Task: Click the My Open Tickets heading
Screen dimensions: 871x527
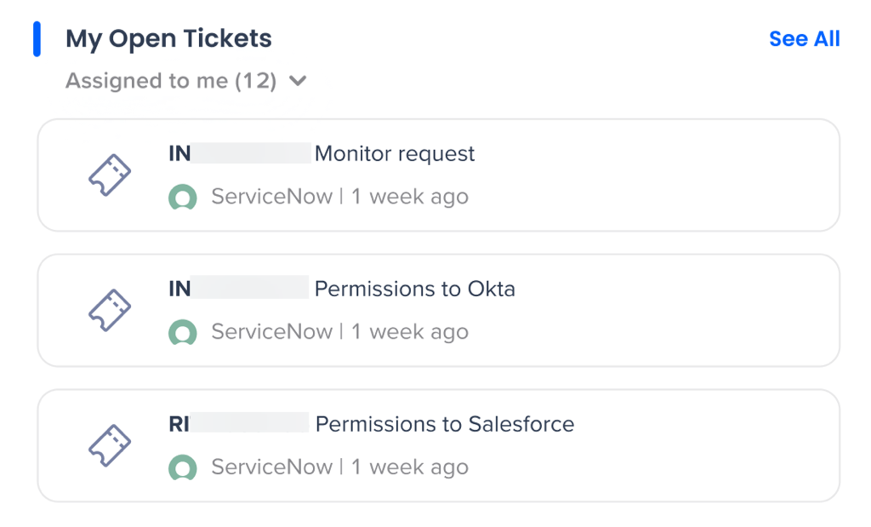Action: coord(168,39)
